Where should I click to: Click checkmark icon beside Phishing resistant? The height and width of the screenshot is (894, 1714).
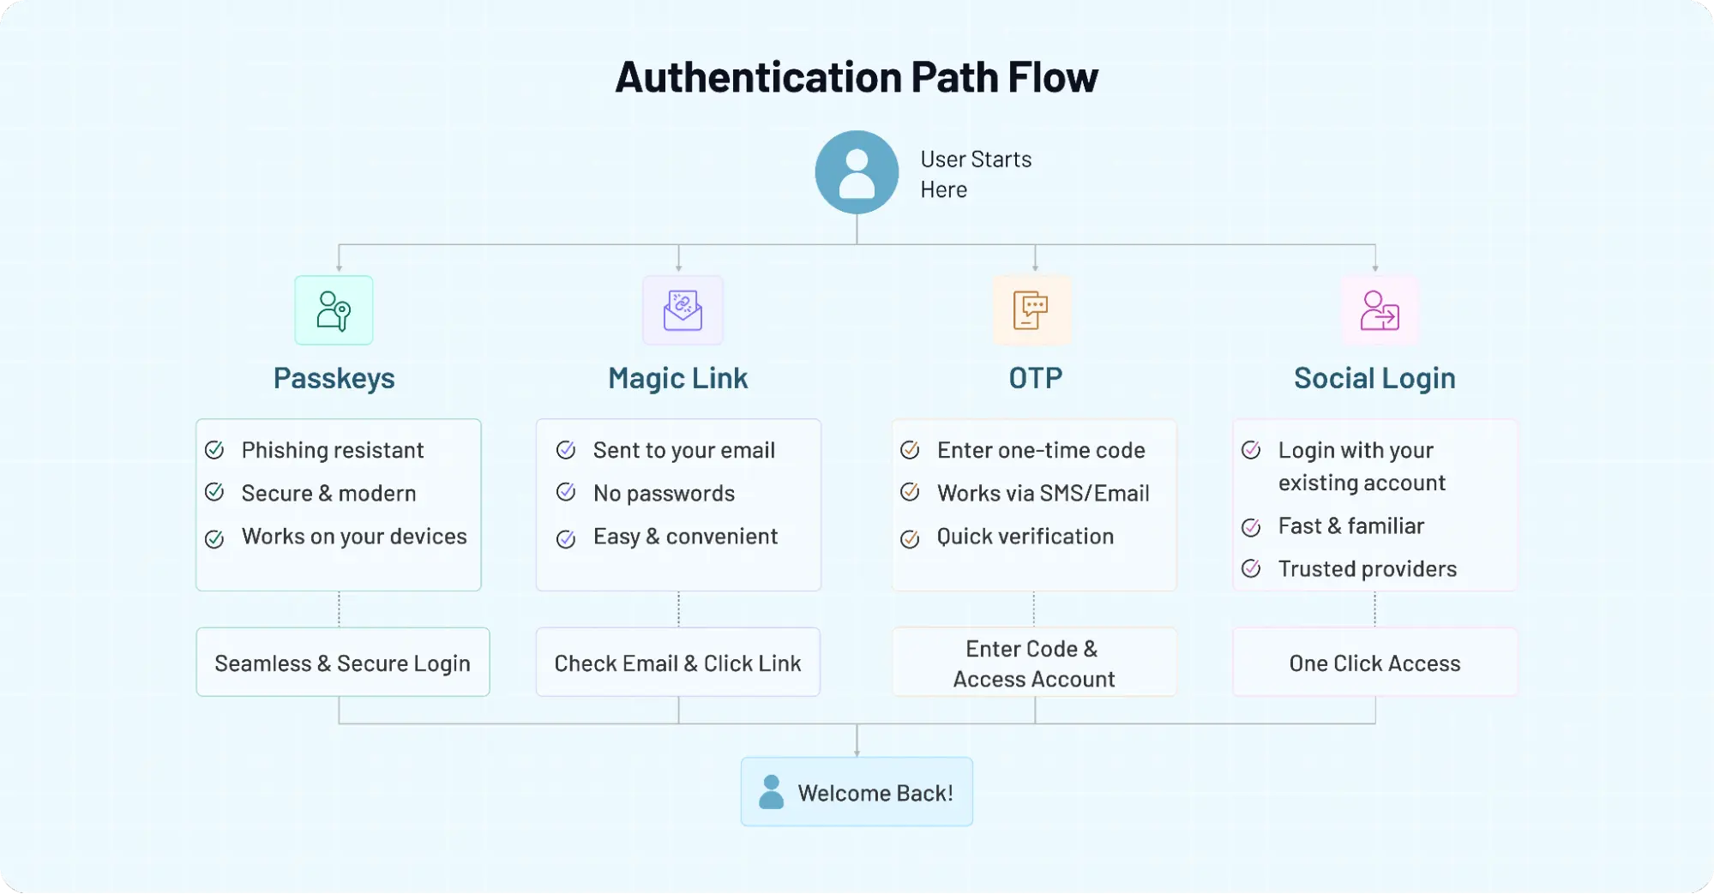tap(214, 450)
